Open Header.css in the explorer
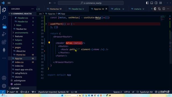Screen dimensions: 172x97 [23, 18]
